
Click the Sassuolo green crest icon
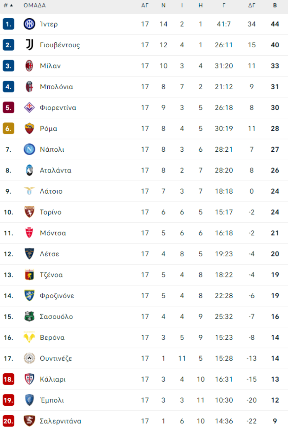point(29,316)
